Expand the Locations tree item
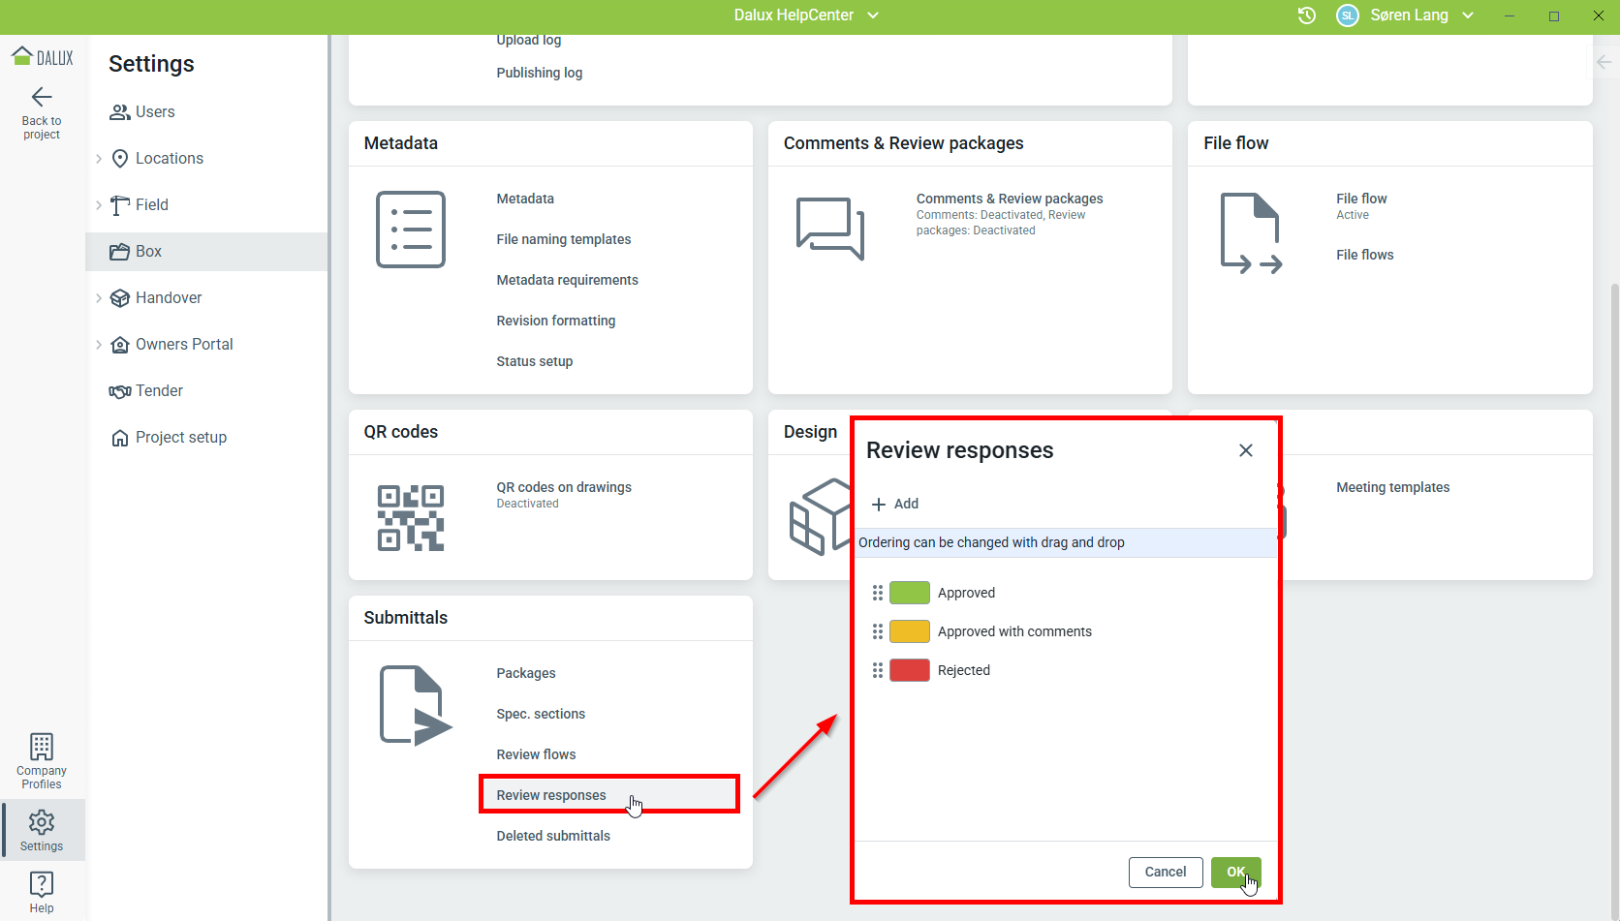 point(99,159)
